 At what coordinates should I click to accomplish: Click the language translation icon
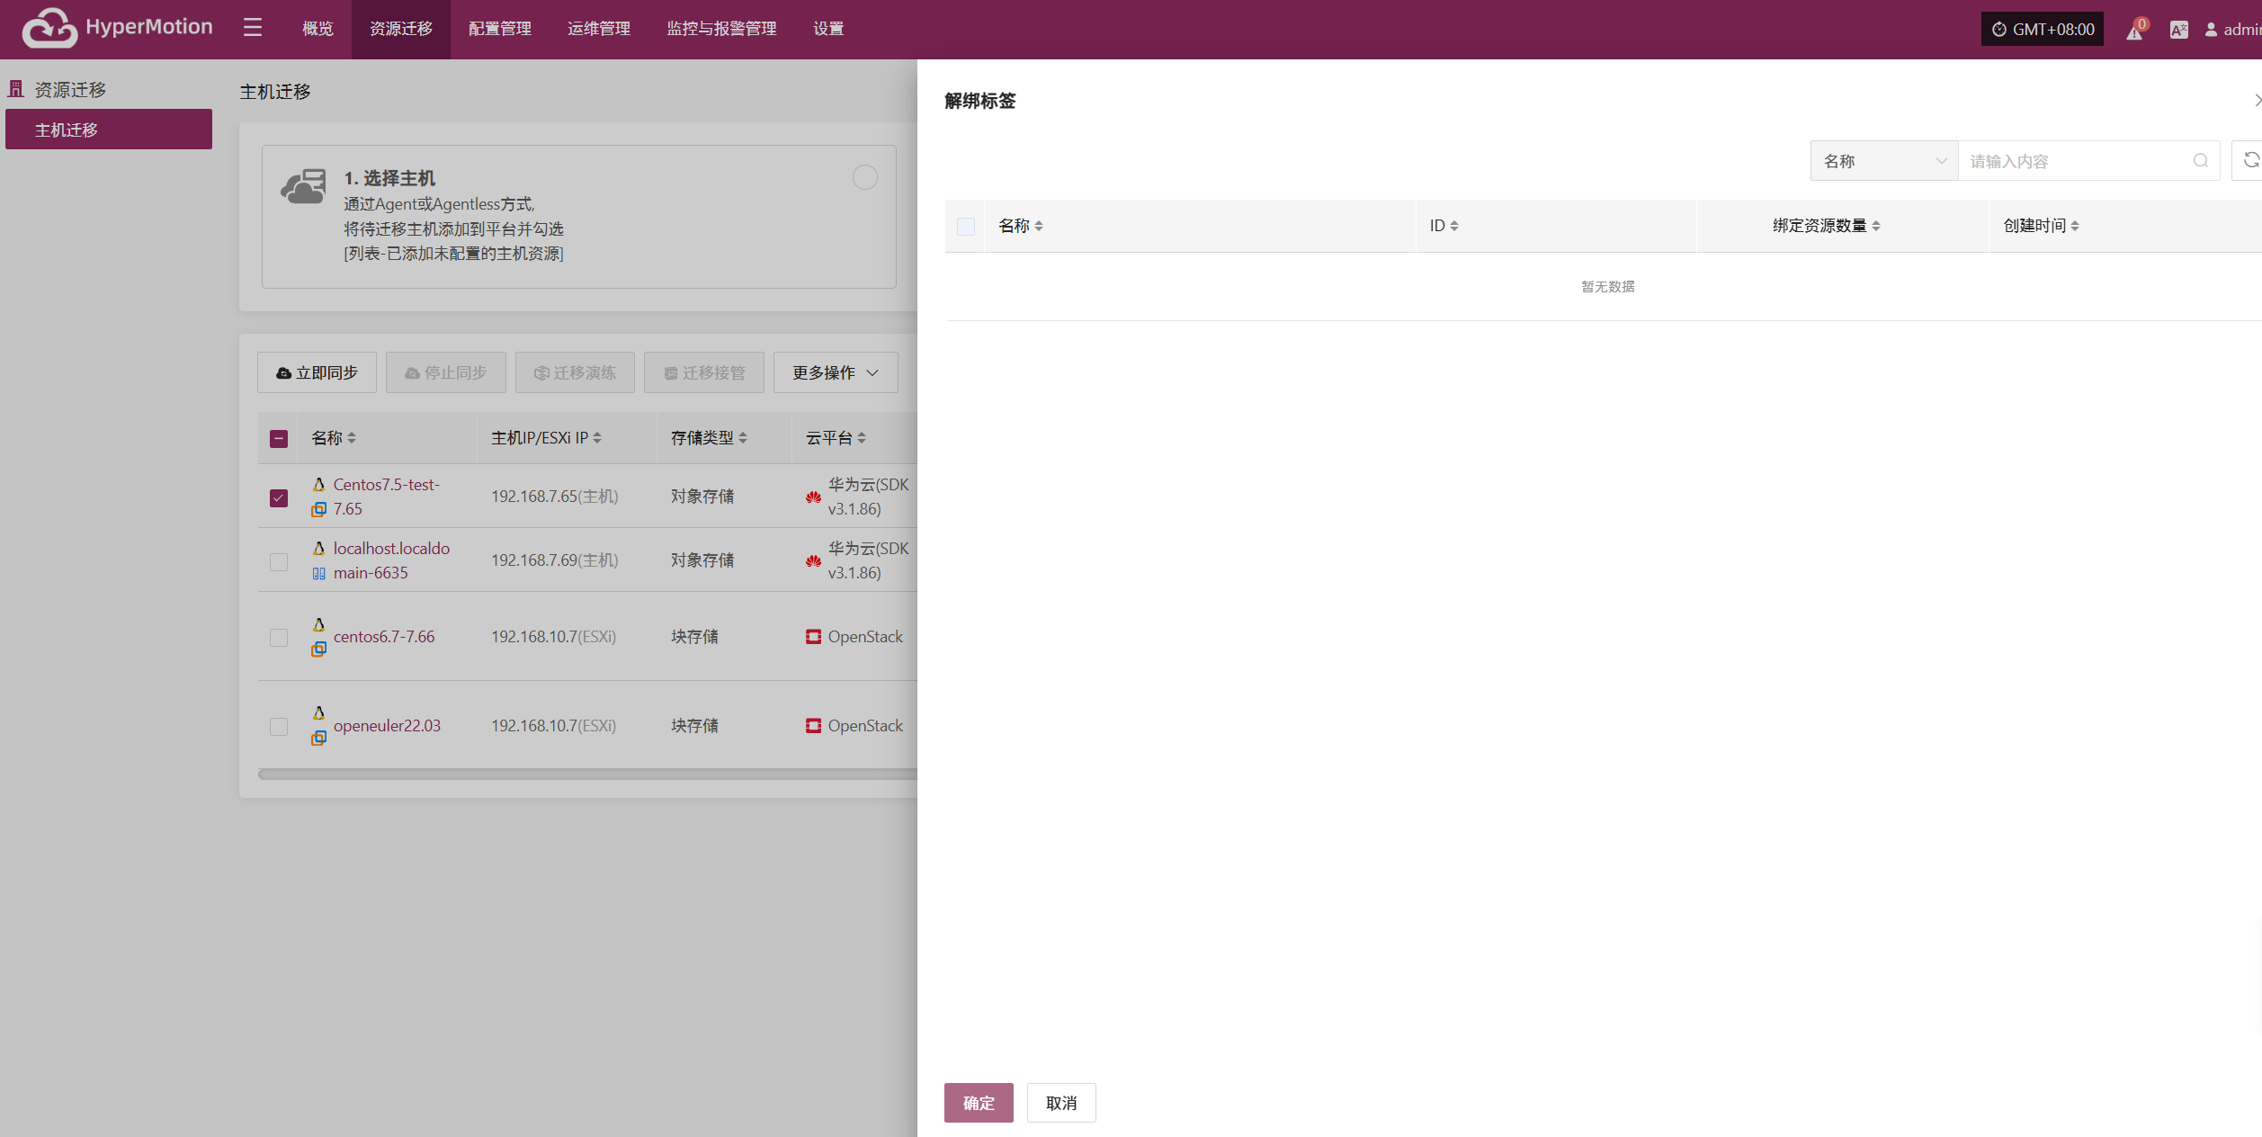(2178, 30)
